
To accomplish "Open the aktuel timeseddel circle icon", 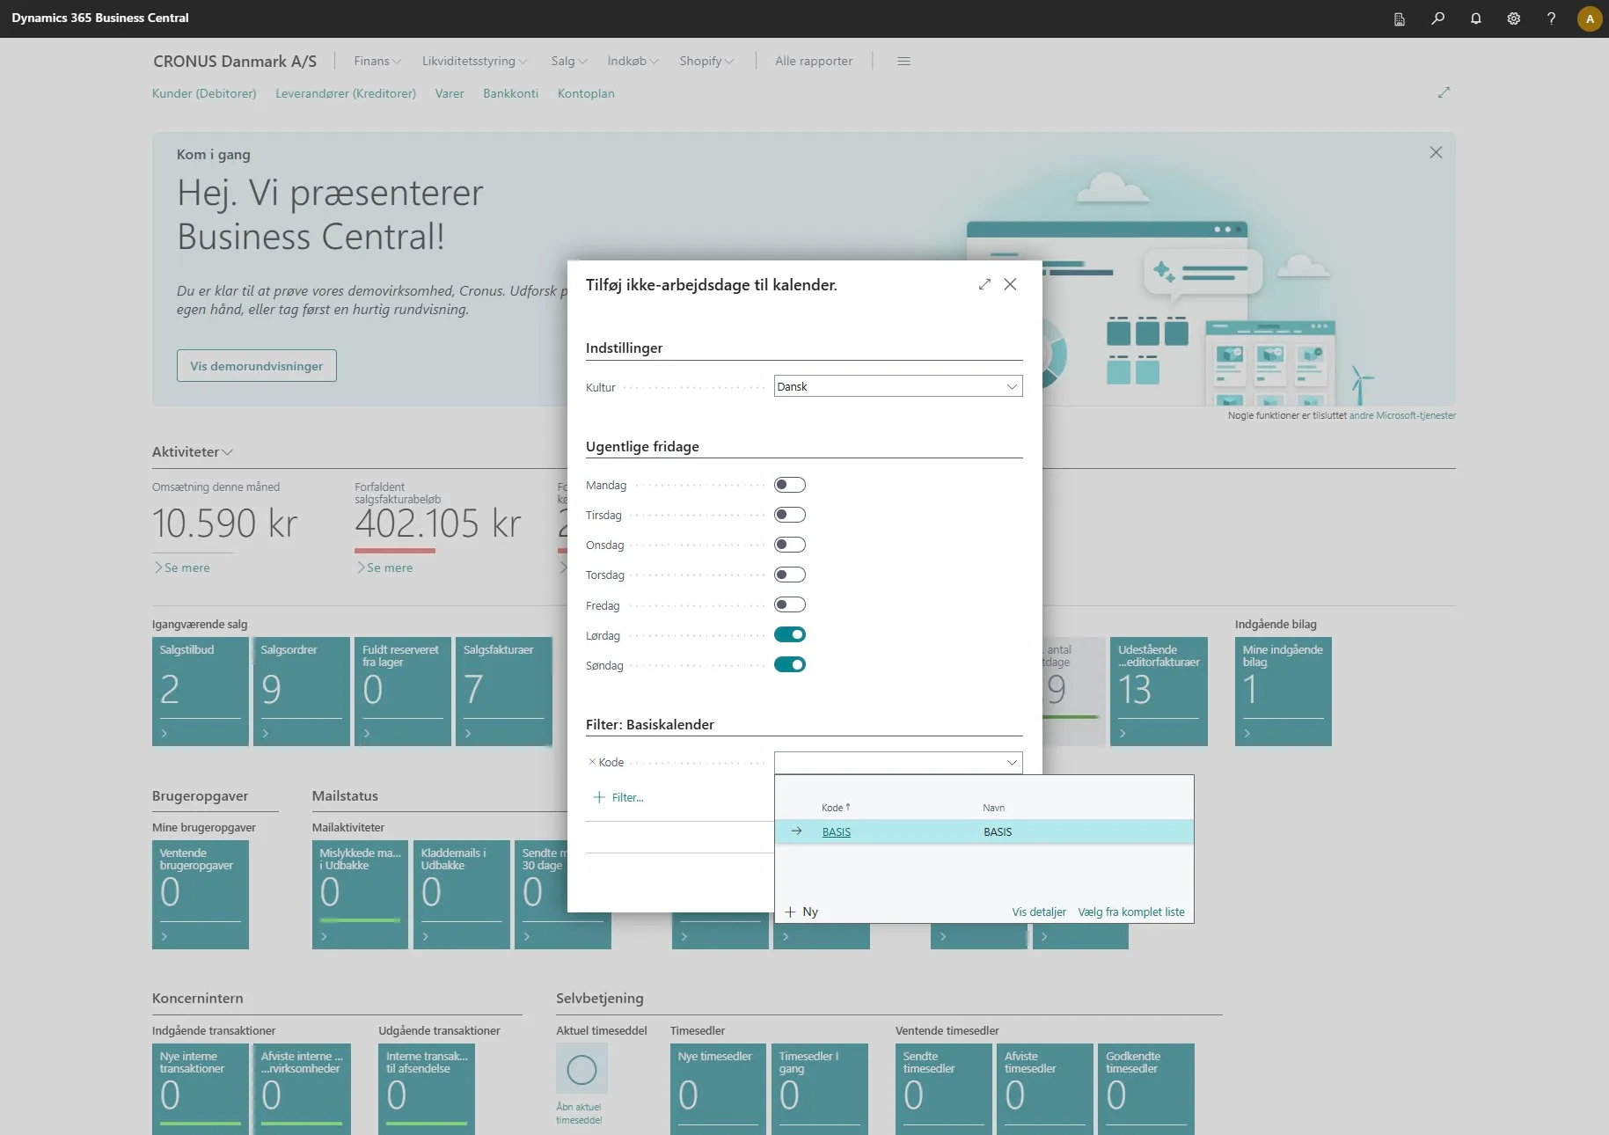I will [581, 1070].
